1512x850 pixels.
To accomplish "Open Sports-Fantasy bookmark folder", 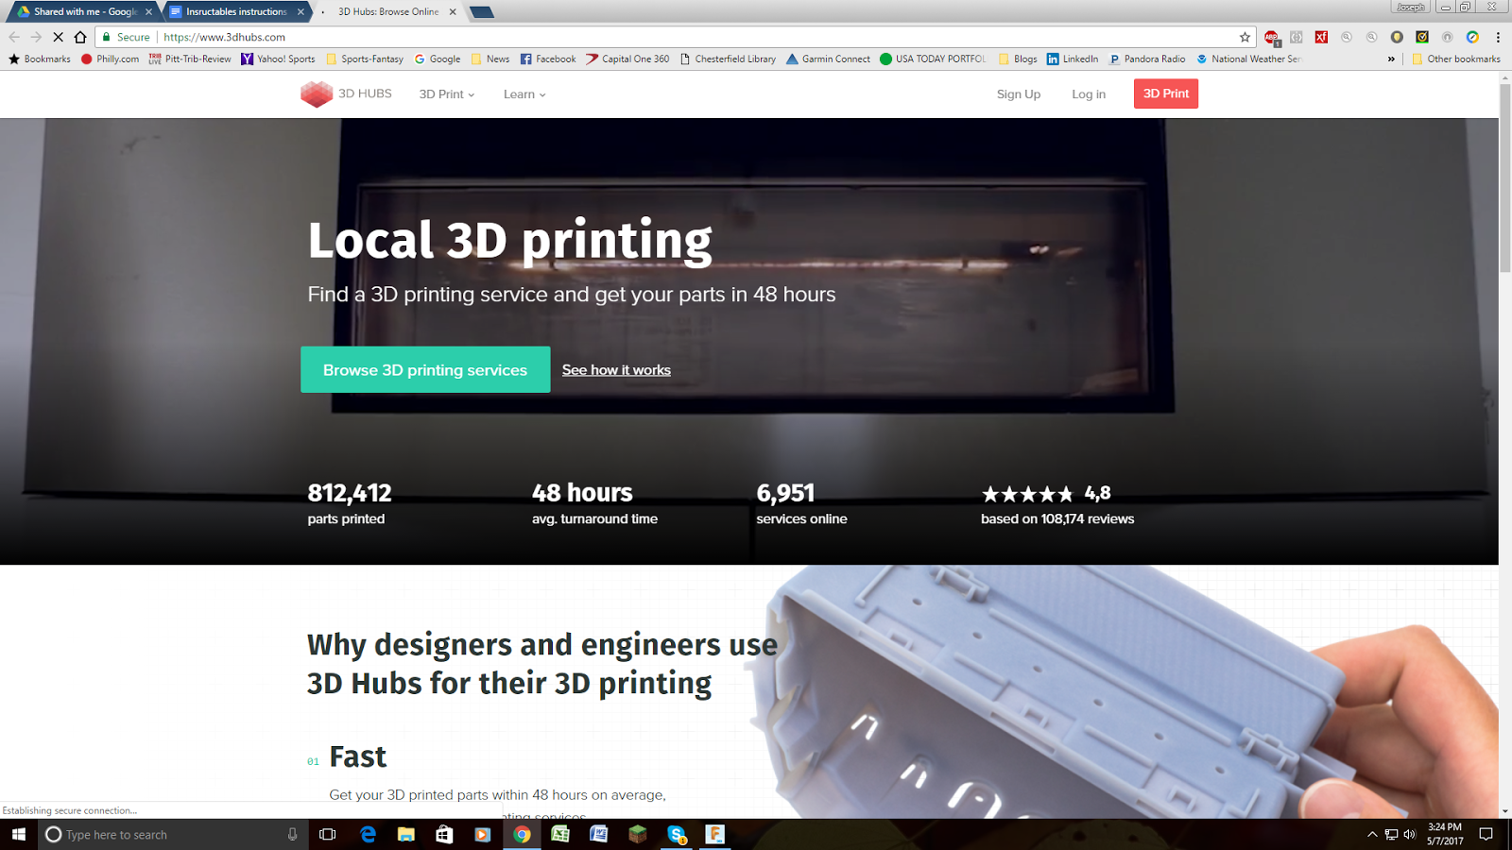I will pos(365,59).
